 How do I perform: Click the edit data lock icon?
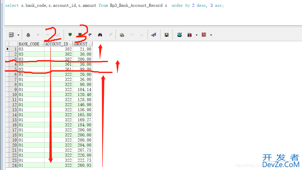[28, 35]
